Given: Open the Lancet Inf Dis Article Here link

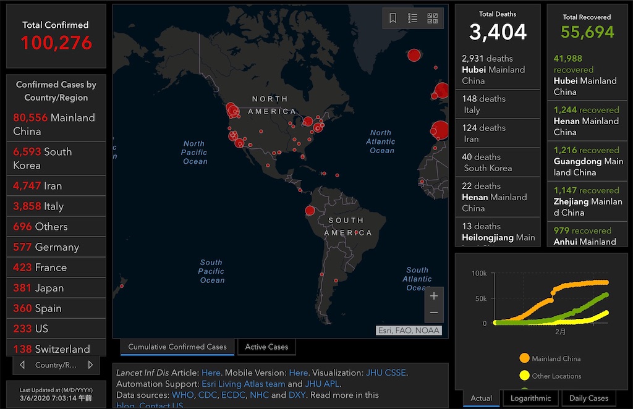Looking at the screenshot, I should click(211, 373).
